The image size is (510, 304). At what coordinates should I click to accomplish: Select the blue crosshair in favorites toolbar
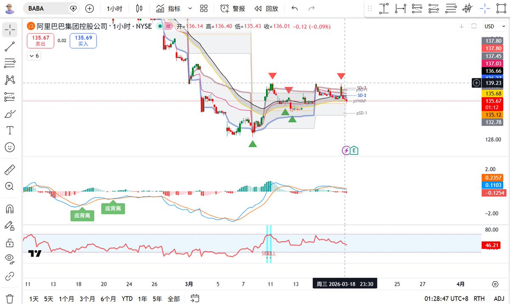[485, 8]
